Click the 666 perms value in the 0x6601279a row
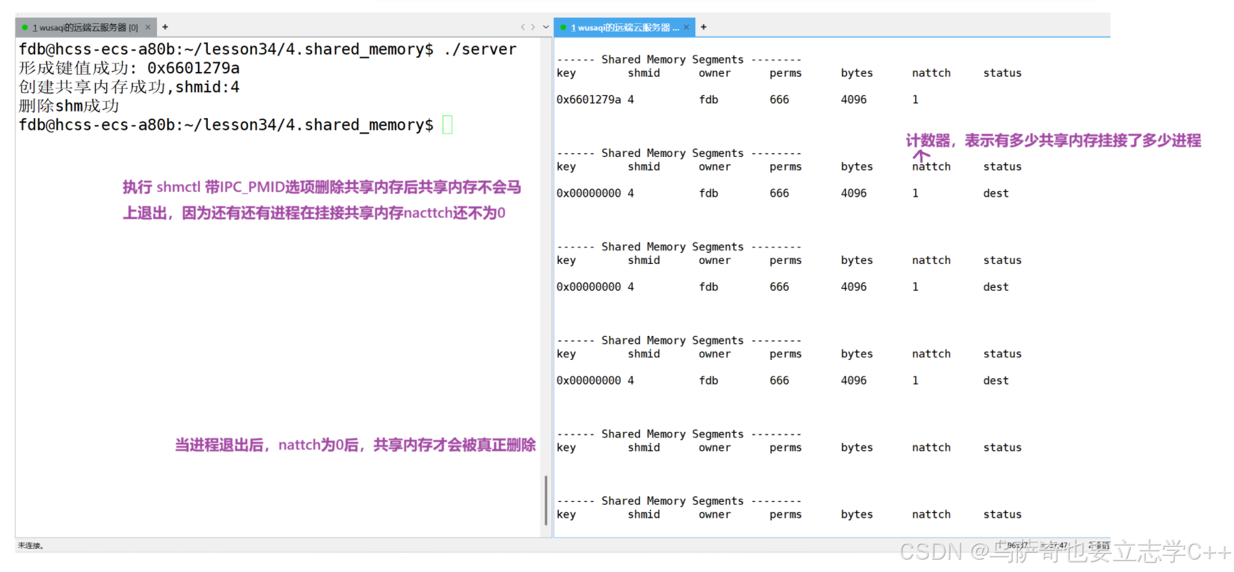 click(779, 99)
